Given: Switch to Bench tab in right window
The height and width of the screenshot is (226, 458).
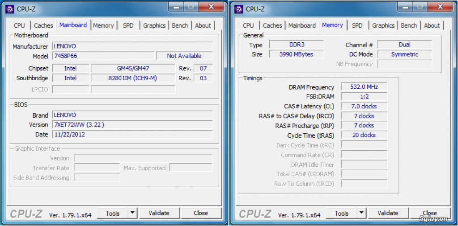Looking at the screenshot, I should point(409,25).
